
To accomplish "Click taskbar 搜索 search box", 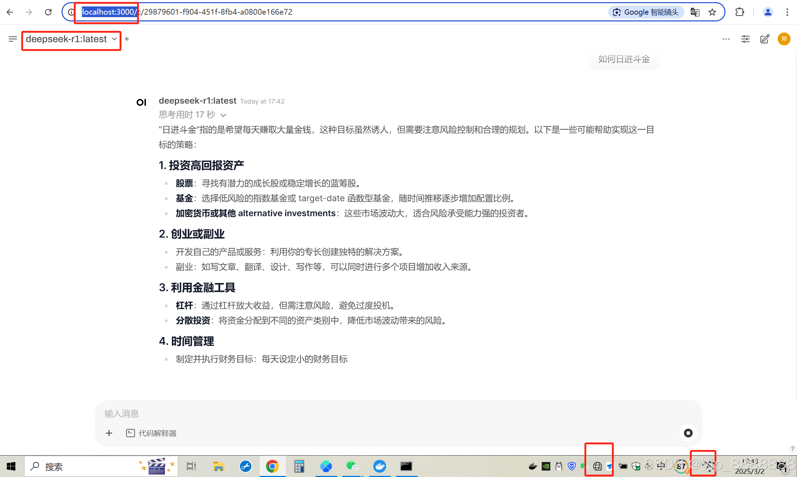I will click(101, 466).
